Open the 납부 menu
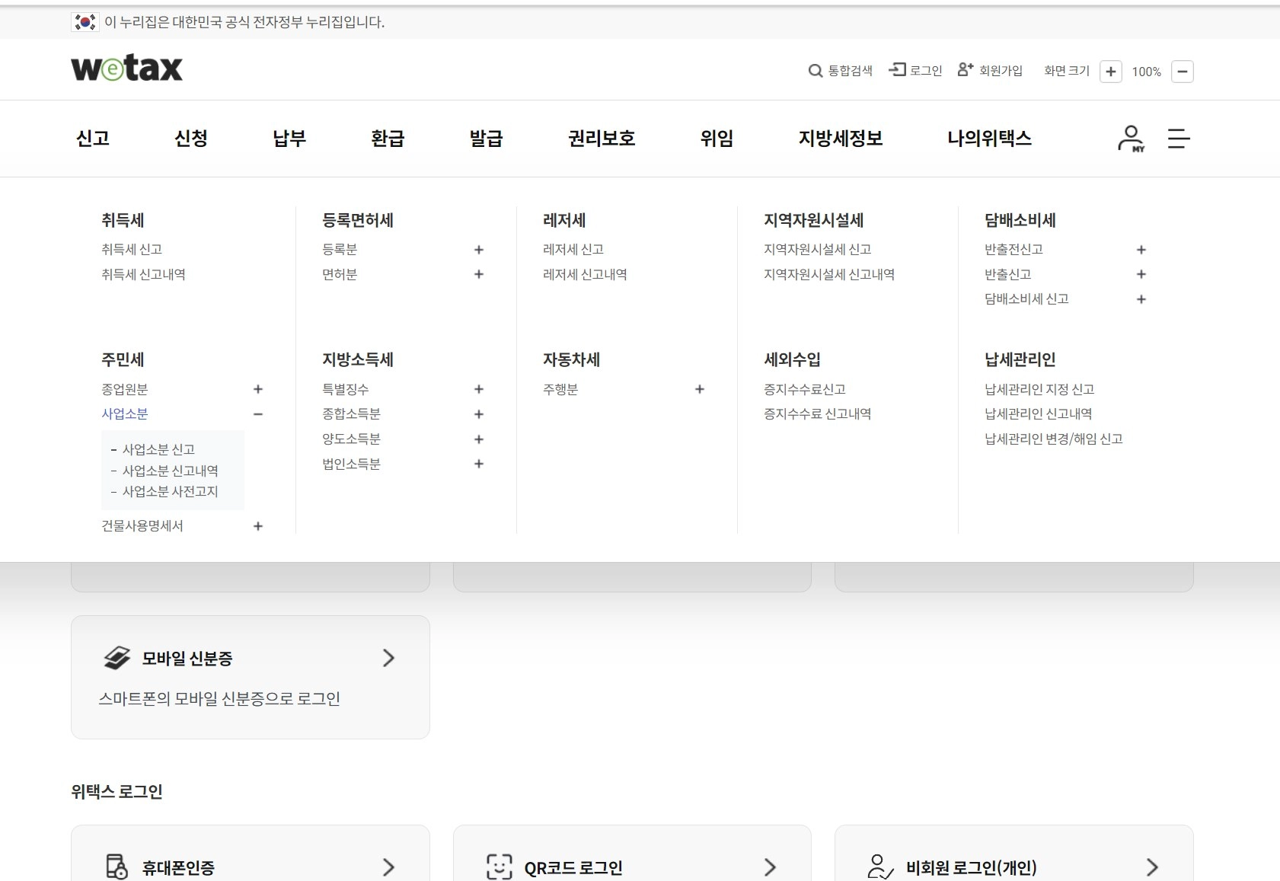 (x=289, y=139)
